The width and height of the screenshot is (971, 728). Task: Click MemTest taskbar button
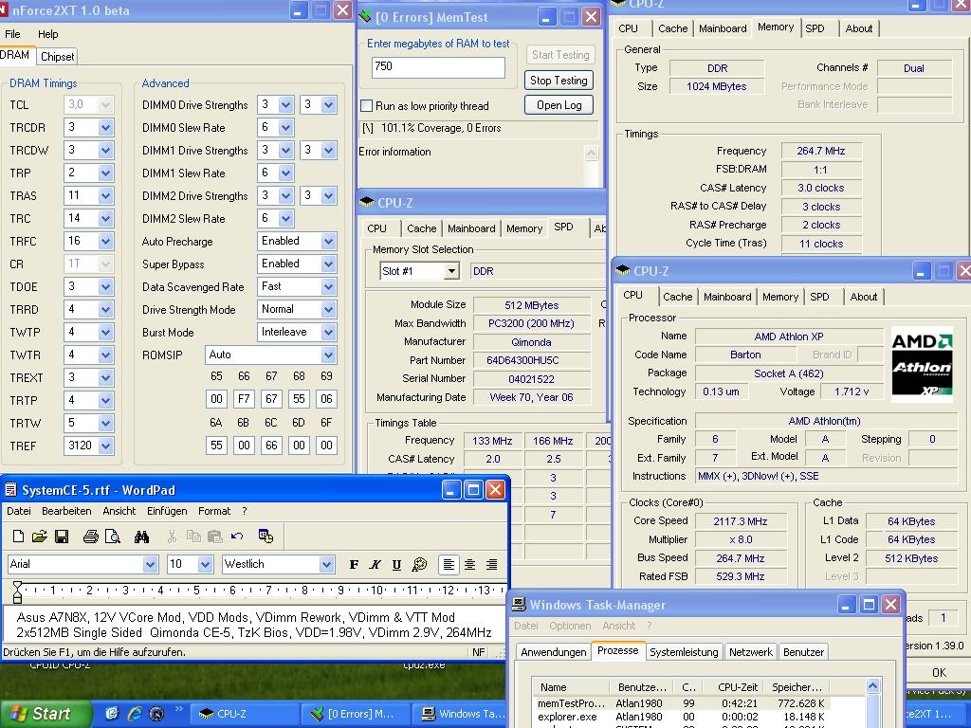click(x=356, y=714)
